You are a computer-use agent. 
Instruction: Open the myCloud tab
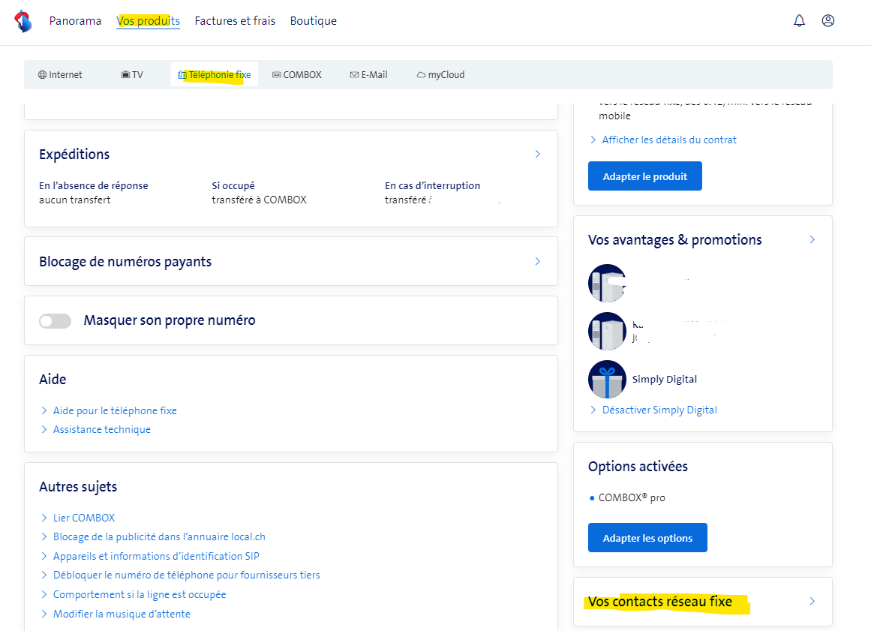click(440, 75)
